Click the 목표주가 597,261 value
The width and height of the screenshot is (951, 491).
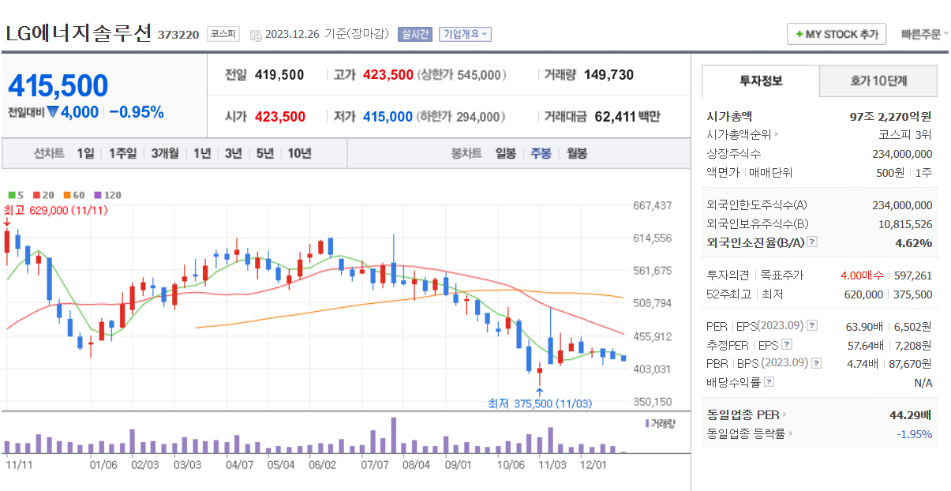915,275
